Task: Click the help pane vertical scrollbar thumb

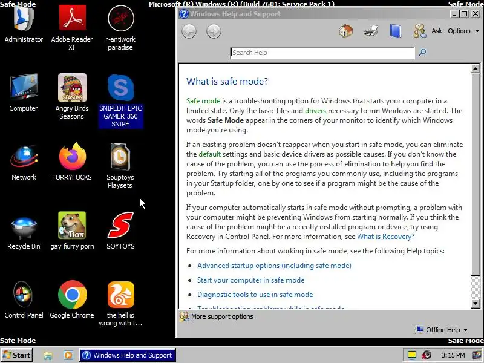Action: (x=476, y=174)
